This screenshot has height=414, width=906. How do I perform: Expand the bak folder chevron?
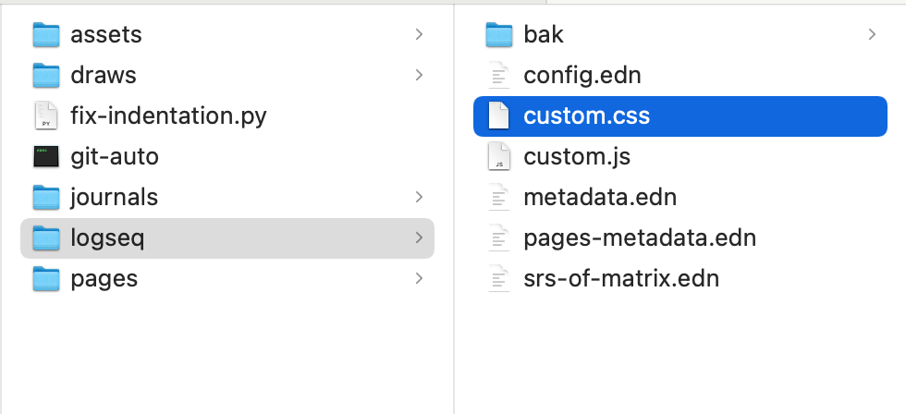click(x=872, y=35)
